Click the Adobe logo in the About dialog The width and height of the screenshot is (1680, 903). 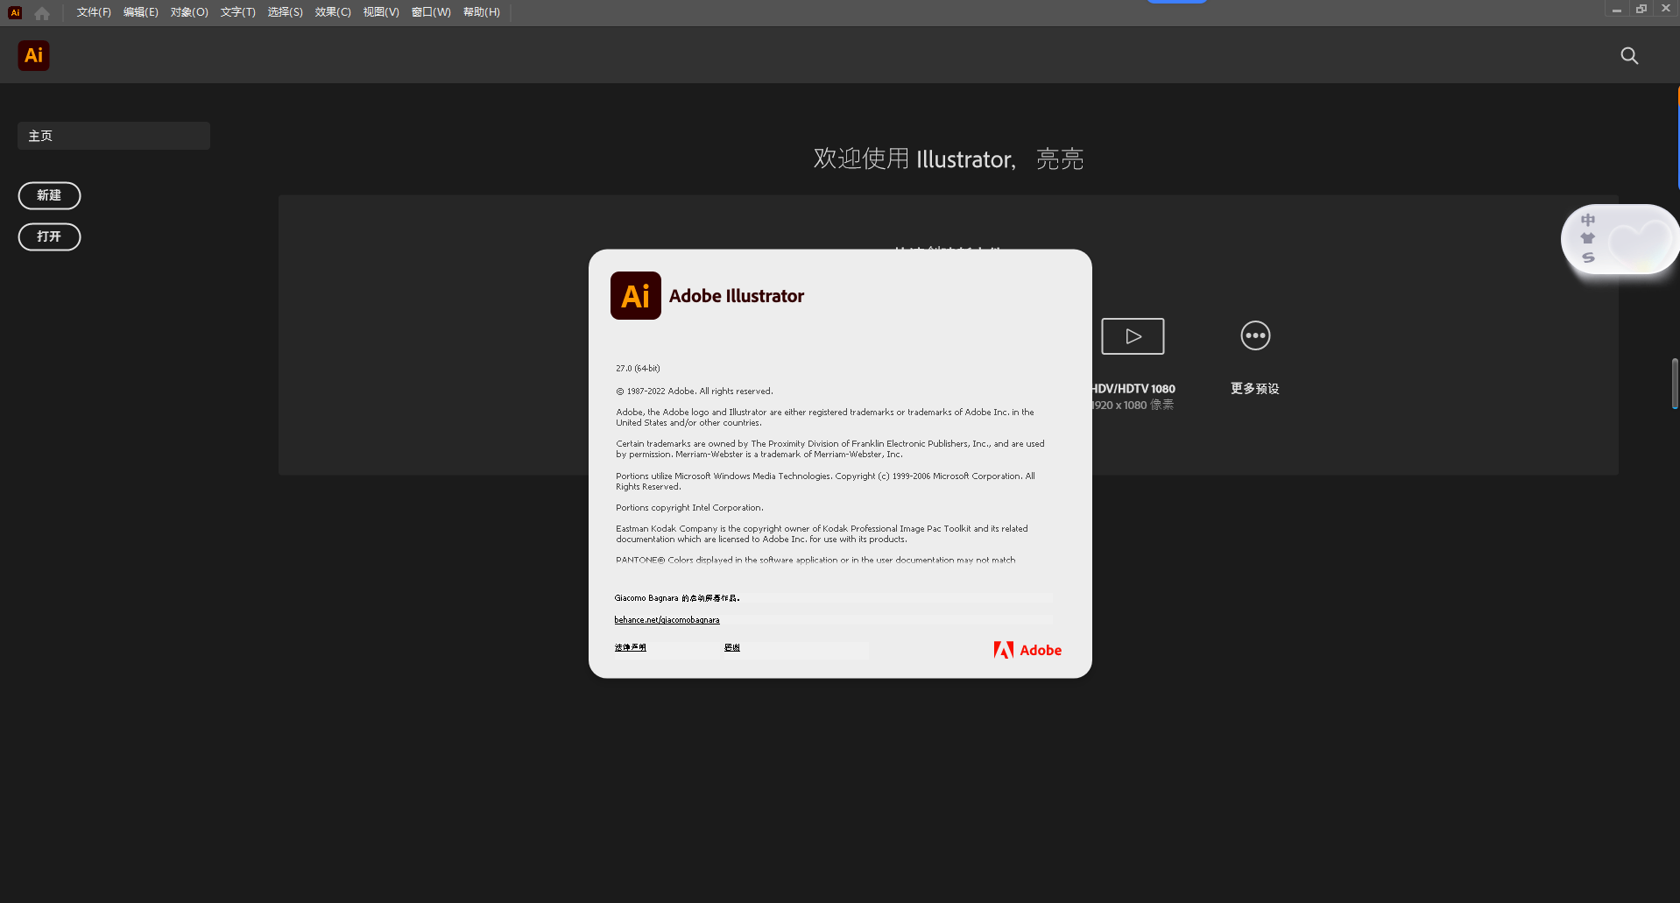point(1027,649)
